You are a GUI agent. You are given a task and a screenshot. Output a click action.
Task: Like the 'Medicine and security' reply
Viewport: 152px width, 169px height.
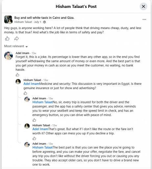click(25, 93)
